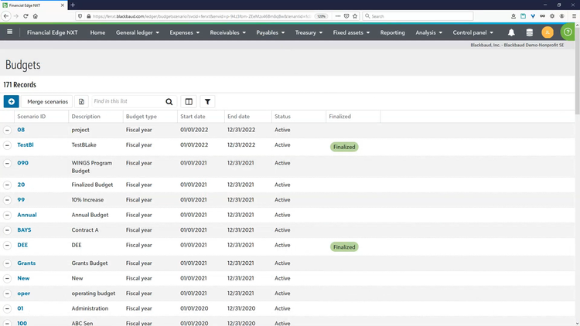Expand the Grants Budget row

[x=7, y=263]
